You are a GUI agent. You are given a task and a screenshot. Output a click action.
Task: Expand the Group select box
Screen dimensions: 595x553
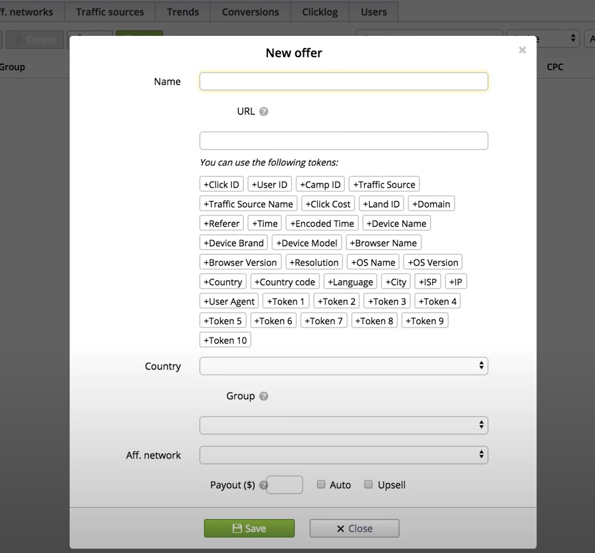coord(344,425)
